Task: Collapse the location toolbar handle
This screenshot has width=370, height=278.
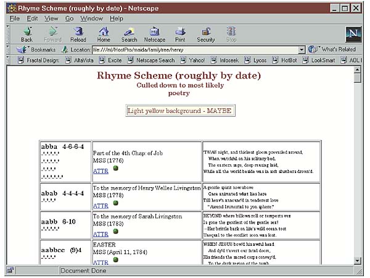Action: click(x=8, y=49)
